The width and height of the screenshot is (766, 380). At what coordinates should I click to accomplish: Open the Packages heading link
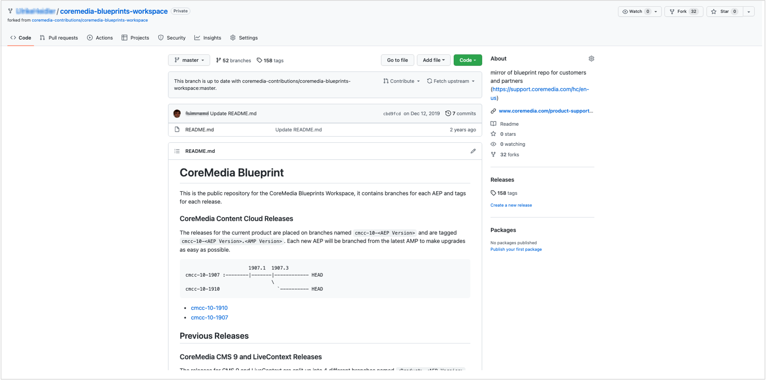[x=503, y=230]
